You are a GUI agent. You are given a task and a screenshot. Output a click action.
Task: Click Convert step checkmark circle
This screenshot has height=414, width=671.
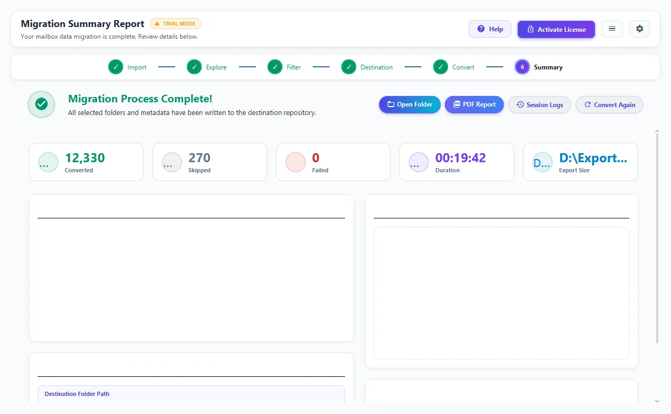(441, 67)
